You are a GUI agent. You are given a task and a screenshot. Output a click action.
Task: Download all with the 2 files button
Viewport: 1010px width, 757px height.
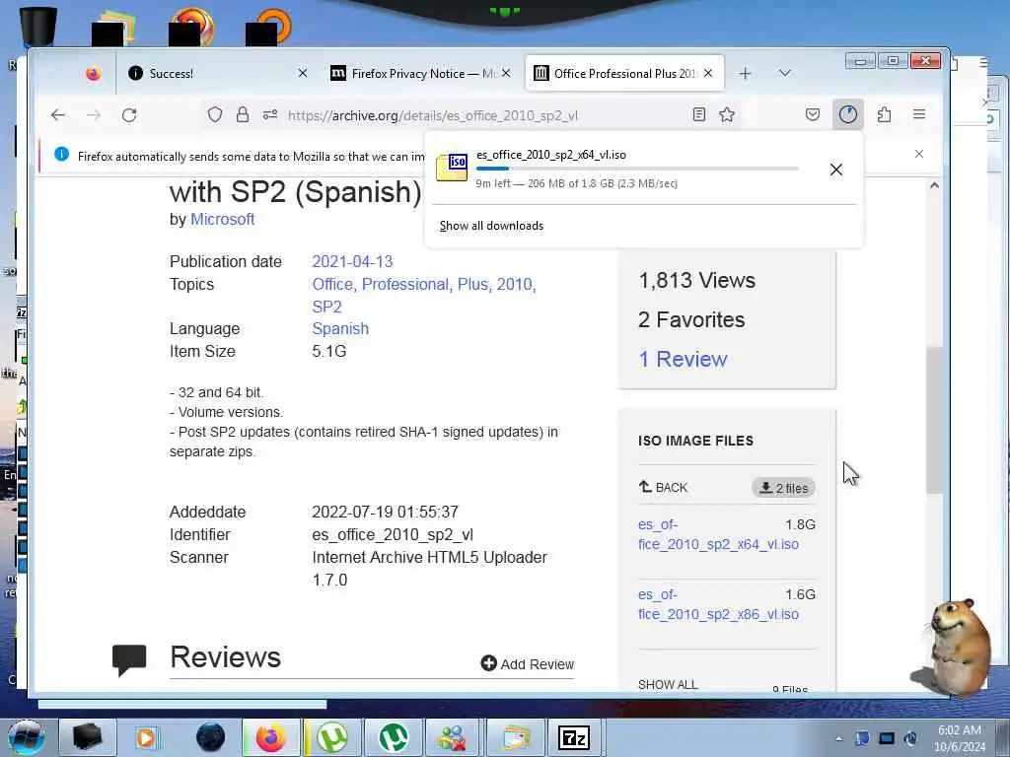[783, 488]
